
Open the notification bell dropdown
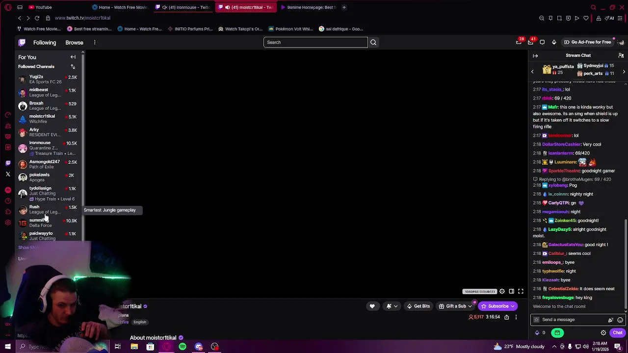(x=392, y=306)
